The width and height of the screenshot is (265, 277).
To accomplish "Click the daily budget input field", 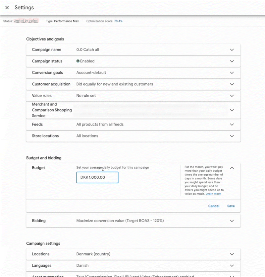I will point(97,177).
